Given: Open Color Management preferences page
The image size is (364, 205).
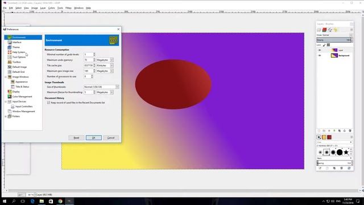Looking at the screenshot, I should tap(22, 97).
